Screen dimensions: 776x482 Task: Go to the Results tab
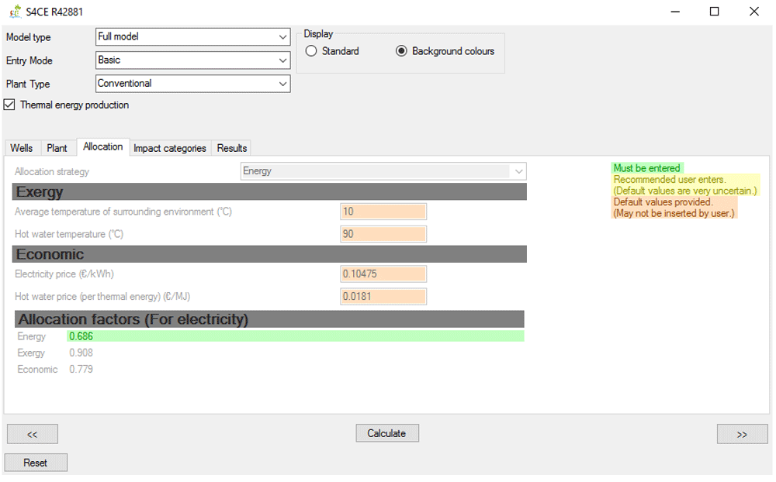tap(231, 148)
